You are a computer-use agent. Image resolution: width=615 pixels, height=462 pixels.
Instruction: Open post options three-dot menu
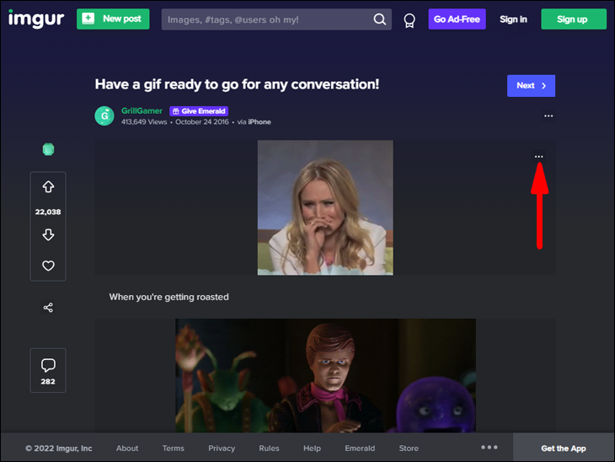(548, 115)
